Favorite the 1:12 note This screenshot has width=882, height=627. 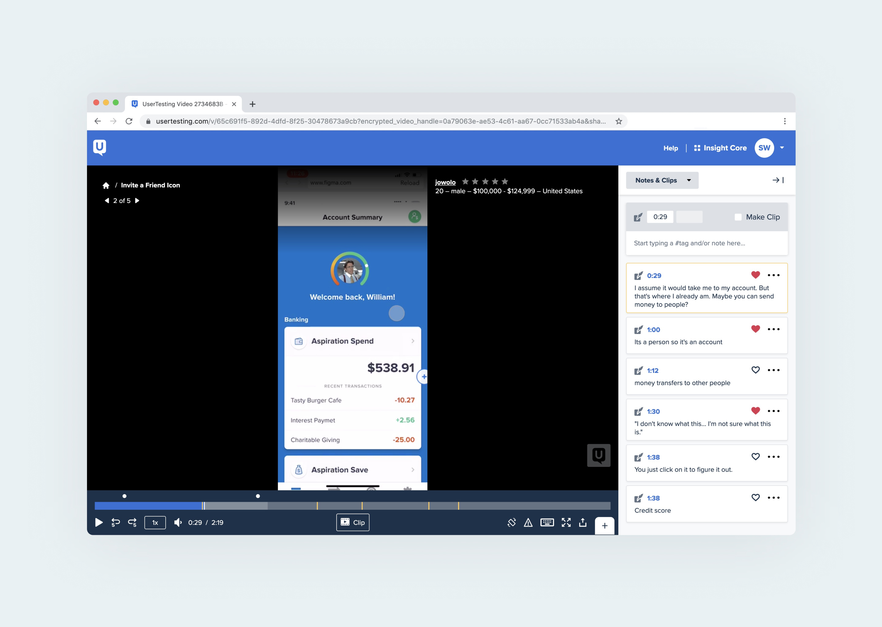[x=755, y=370]
